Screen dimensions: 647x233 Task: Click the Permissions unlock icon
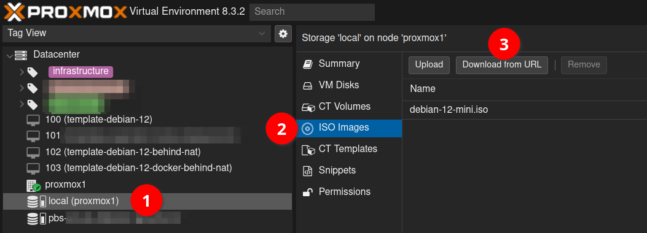point(307,192)
